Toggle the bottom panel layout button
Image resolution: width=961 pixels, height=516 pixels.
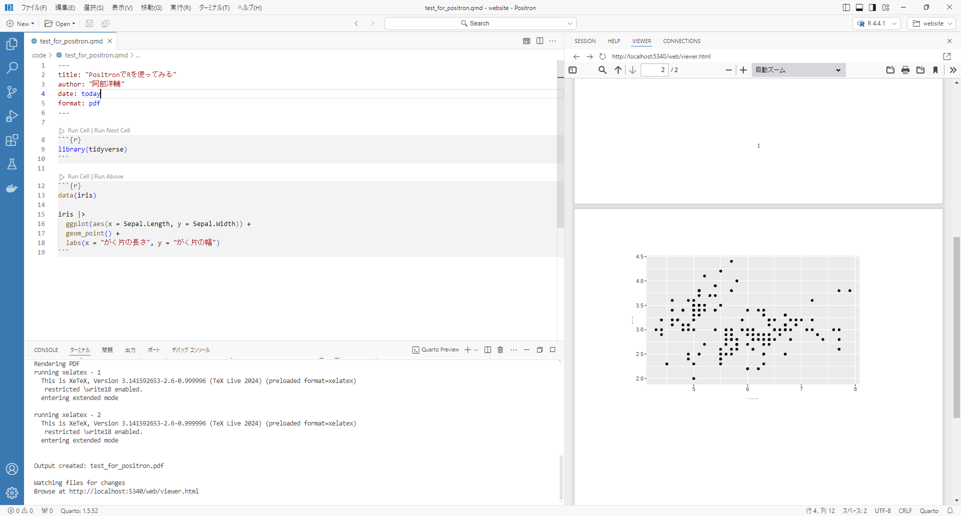859,7
